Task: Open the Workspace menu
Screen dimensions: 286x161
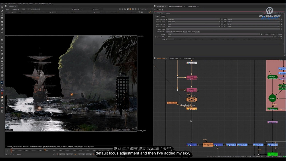Action: point(12,4)
